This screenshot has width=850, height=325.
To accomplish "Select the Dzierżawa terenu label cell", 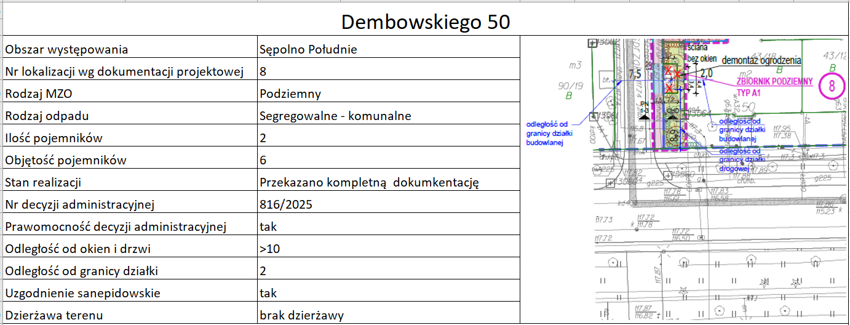I will click(53, 315).
